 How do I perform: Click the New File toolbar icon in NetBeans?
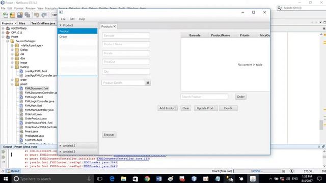(6, 15)
